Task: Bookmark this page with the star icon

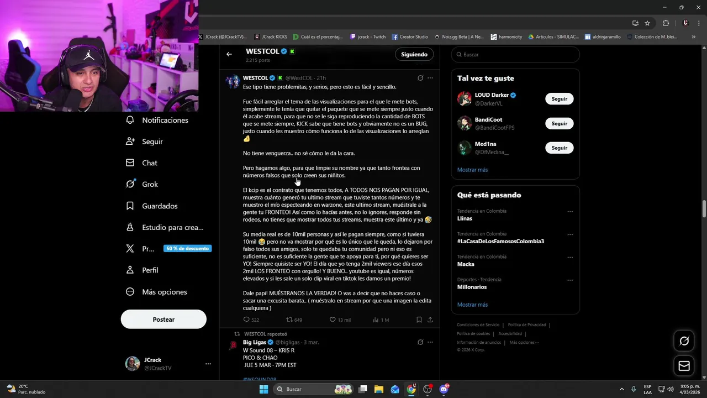Action: point(647,23)
